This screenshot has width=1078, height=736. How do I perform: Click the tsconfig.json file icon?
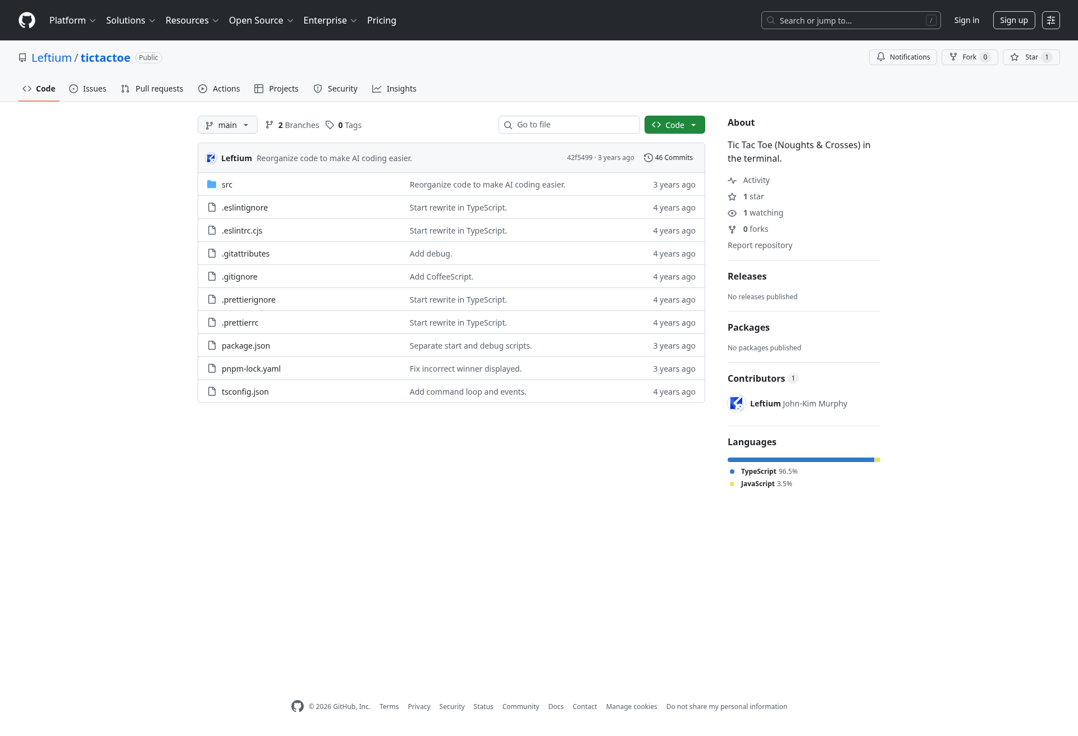[x=212, y=391]
